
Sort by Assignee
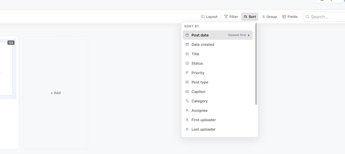coord(218,111)
